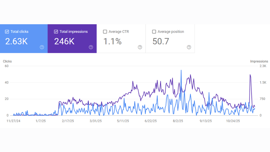Click the tallest blue clicks peak near 8/2/25
The height and width of the screenshot is (152, 270).
point(181,70)
